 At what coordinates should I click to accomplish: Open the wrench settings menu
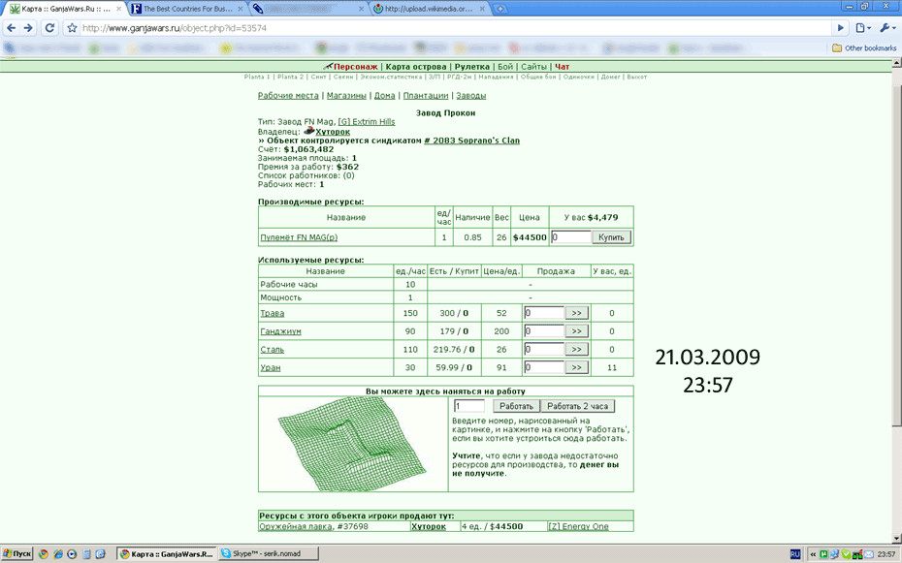[887, 27]
